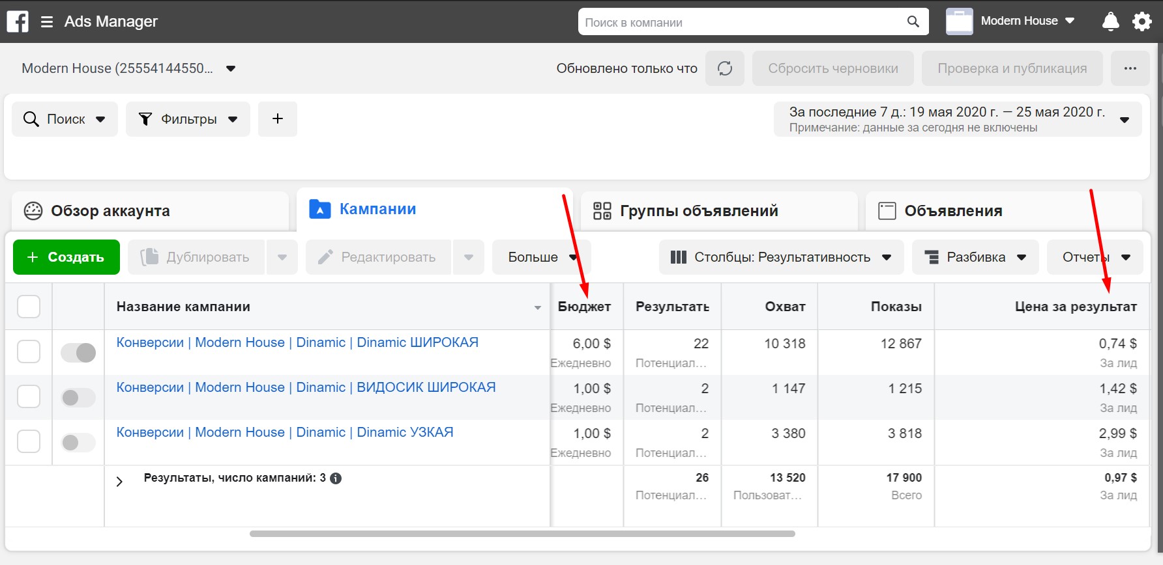
Task: Click the Modern House account avatar
Action: [x=960, y=21]
